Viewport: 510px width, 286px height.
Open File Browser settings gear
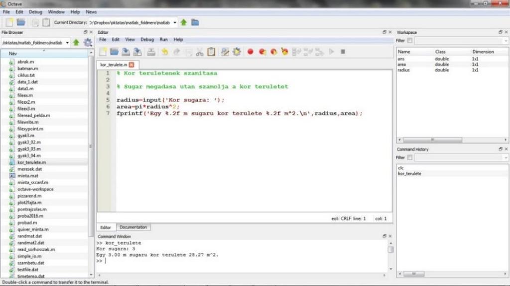(88, 43)
